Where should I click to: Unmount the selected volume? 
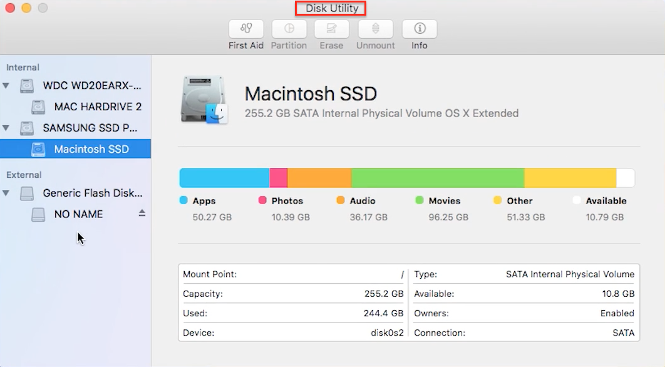point(375,33)
